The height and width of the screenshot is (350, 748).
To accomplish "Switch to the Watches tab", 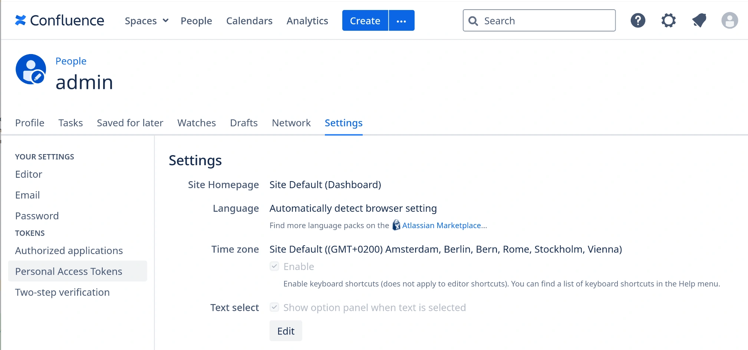I will (x=196, y=123).
